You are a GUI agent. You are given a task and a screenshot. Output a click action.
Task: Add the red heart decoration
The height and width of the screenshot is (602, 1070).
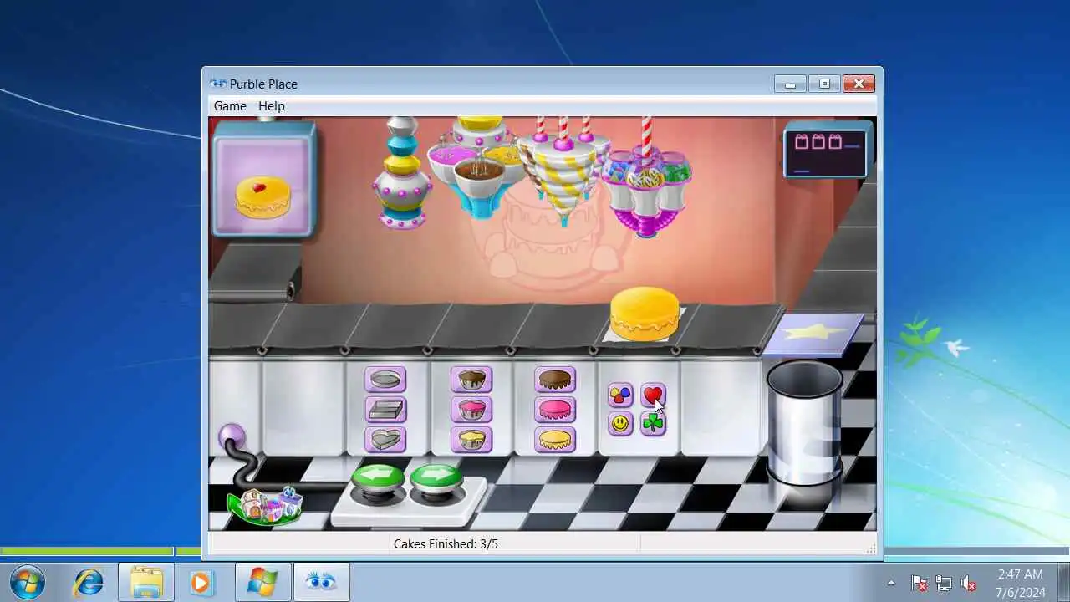click(653, 395)
